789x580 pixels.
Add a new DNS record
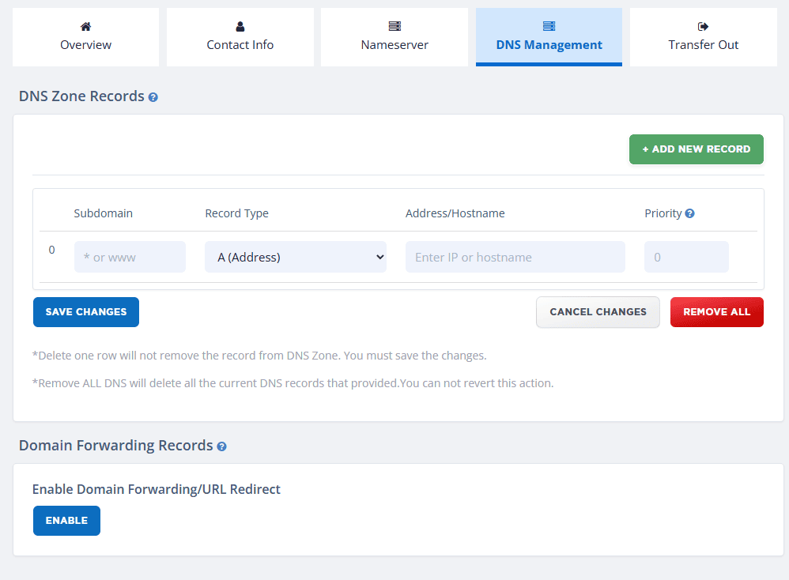click(x=697, y=149)
